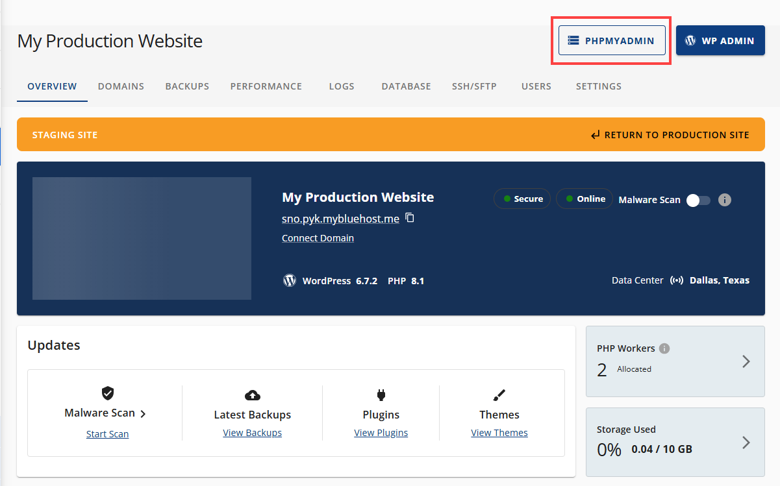
Task: Click the return arrow icon in staging banner
Action: 596,135
